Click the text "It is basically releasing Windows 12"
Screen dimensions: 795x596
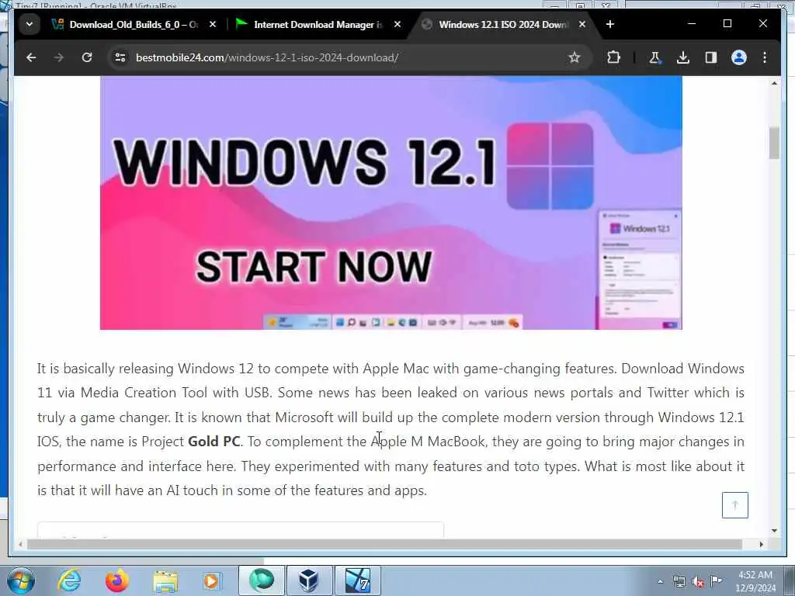(145, 369)
